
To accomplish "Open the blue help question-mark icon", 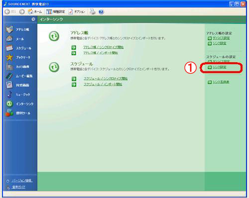I will point(101,12).
